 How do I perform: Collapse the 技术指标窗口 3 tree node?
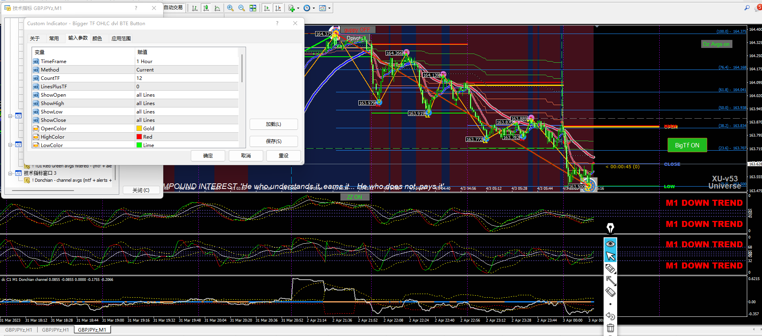(10, 173)
